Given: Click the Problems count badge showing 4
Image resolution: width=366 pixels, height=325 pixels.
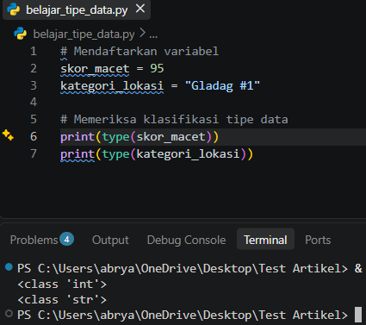Looking at the screenshot, I should pos(66,239).
